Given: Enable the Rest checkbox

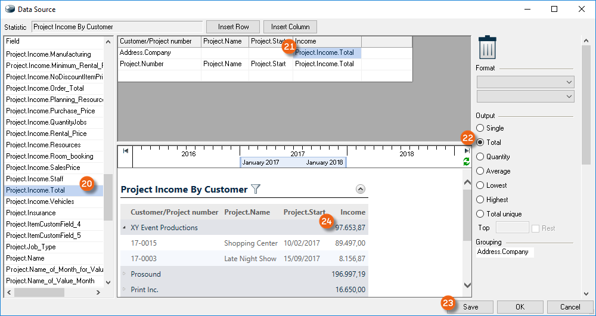Looking at the screenshot, I should pyautogui.click(x=536, y=228).
